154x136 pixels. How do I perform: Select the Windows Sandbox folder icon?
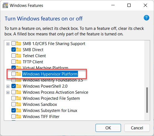click(x=19, y=104)
